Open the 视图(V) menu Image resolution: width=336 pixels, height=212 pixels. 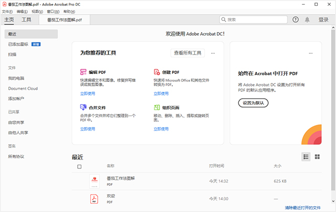coord(37,12)
